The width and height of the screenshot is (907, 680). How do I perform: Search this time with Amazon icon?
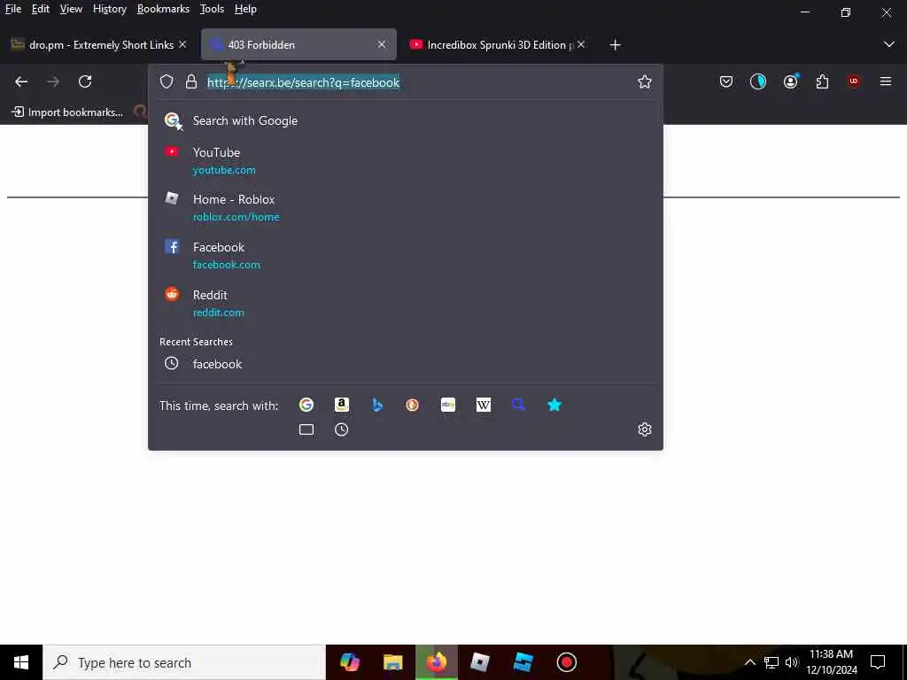click(342, 405)
